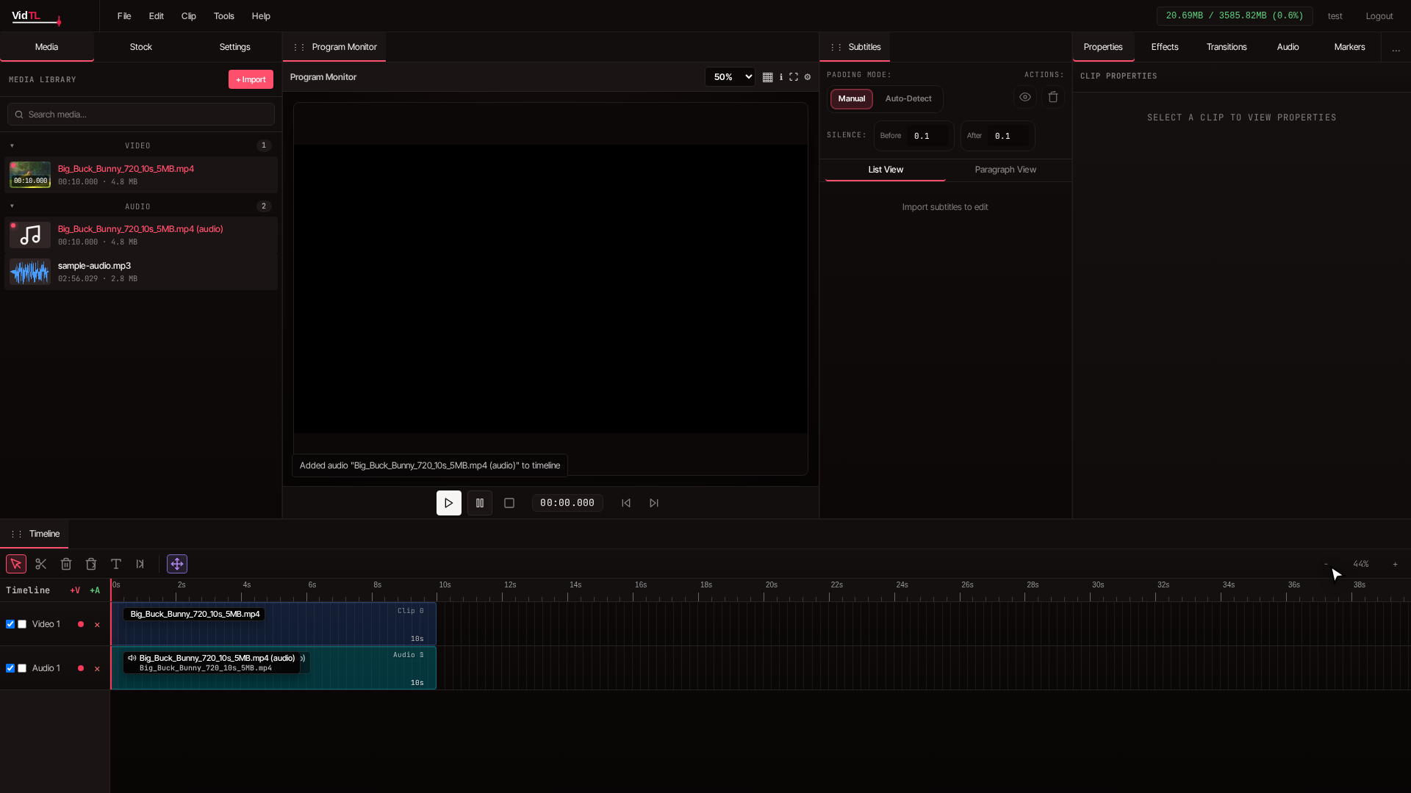Click the fullscreen icon in Program Monitor
Viewport: 1411px width, 793px height.
coord(794,77)
